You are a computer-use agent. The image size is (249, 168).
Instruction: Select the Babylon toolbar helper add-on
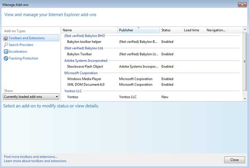pyautogui.click(x=151, y=42)
